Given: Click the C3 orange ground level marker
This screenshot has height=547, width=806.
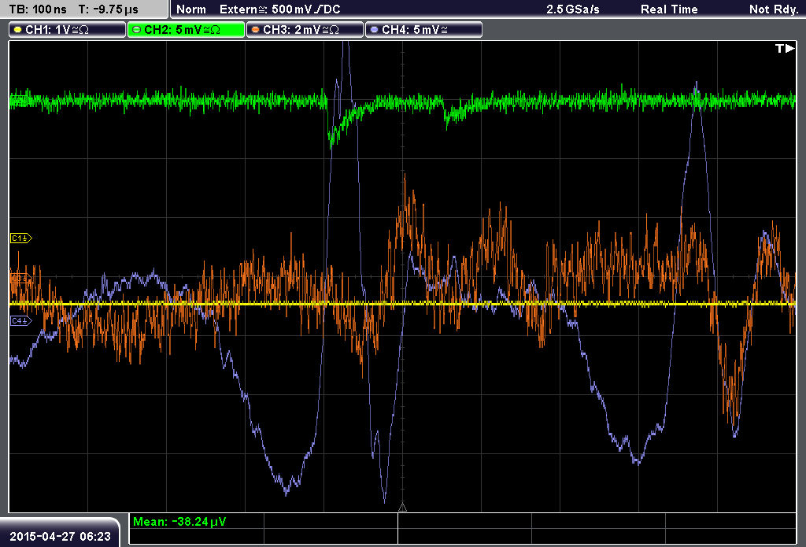Looking at the screenshot, I should 21,278.
